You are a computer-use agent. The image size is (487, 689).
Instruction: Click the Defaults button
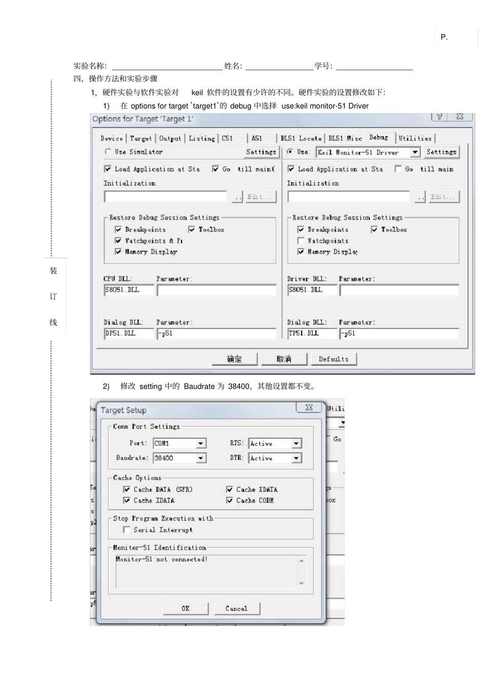334,359
